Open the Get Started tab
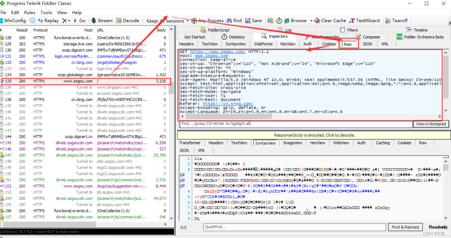Screen dimensions: 451x238 point(194,37)
